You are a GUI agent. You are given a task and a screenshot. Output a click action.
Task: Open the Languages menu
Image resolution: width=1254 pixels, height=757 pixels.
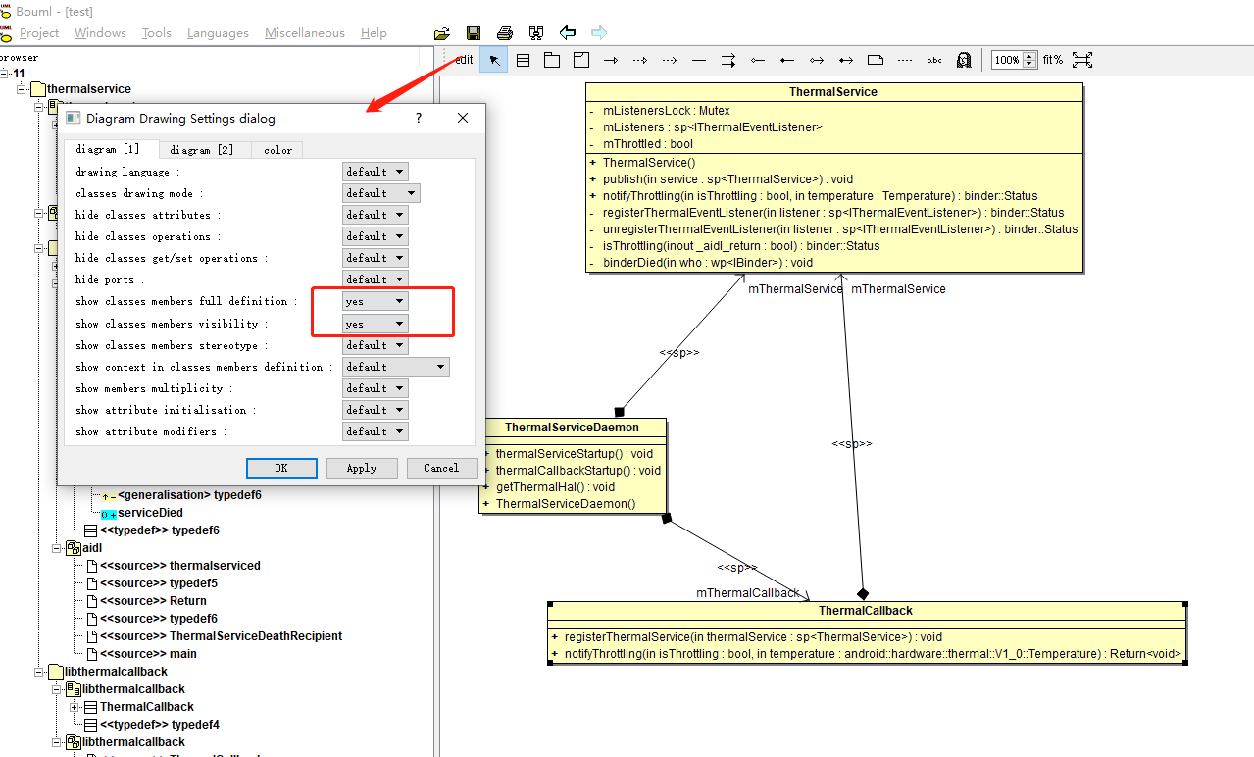coord(218,33)
